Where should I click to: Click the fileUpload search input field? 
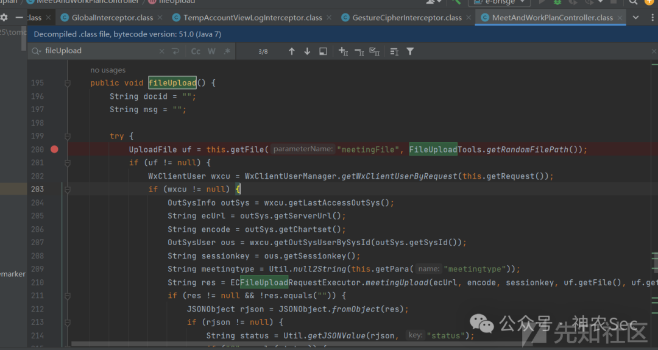(99, 51)
